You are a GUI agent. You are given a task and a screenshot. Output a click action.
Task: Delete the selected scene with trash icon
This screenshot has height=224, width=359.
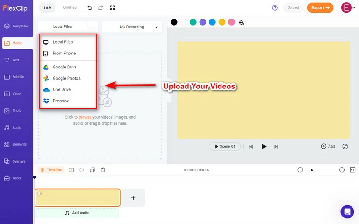[x=103, y=170]
